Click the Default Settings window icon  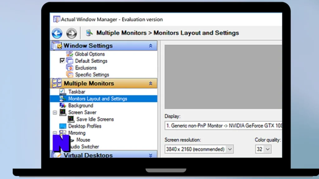coord(69,61)
